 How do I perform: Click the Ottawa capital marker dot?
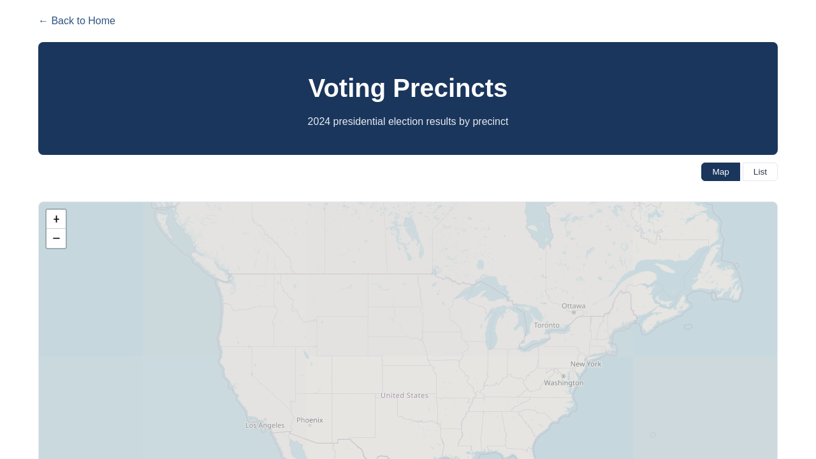[x=574, y=312]
